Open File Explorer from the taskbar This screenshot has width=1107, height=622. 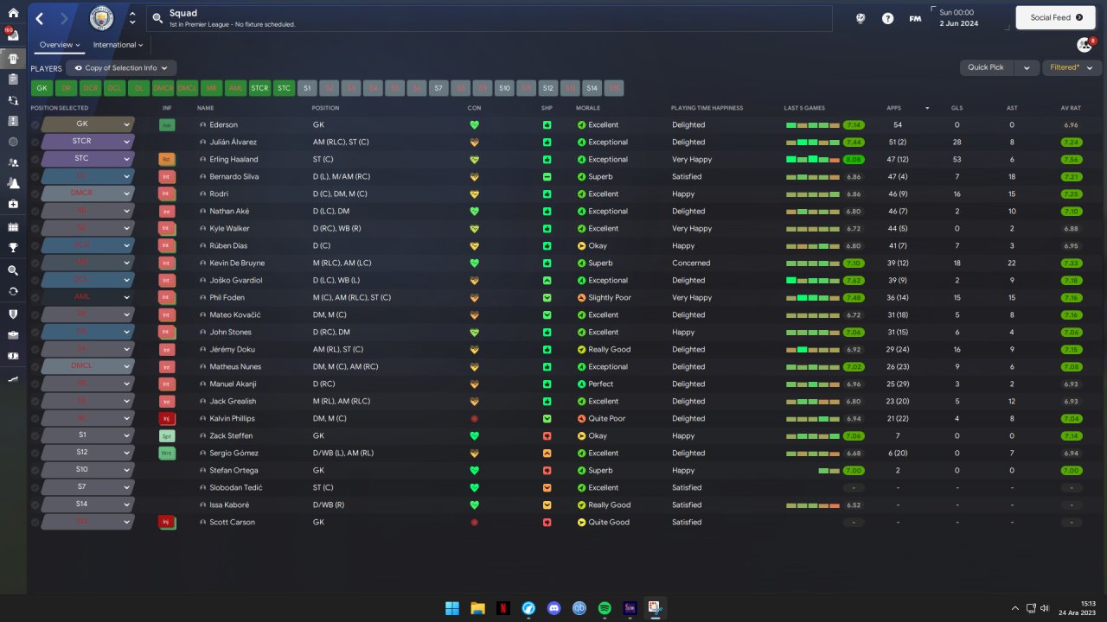click(x=477, y=608)
